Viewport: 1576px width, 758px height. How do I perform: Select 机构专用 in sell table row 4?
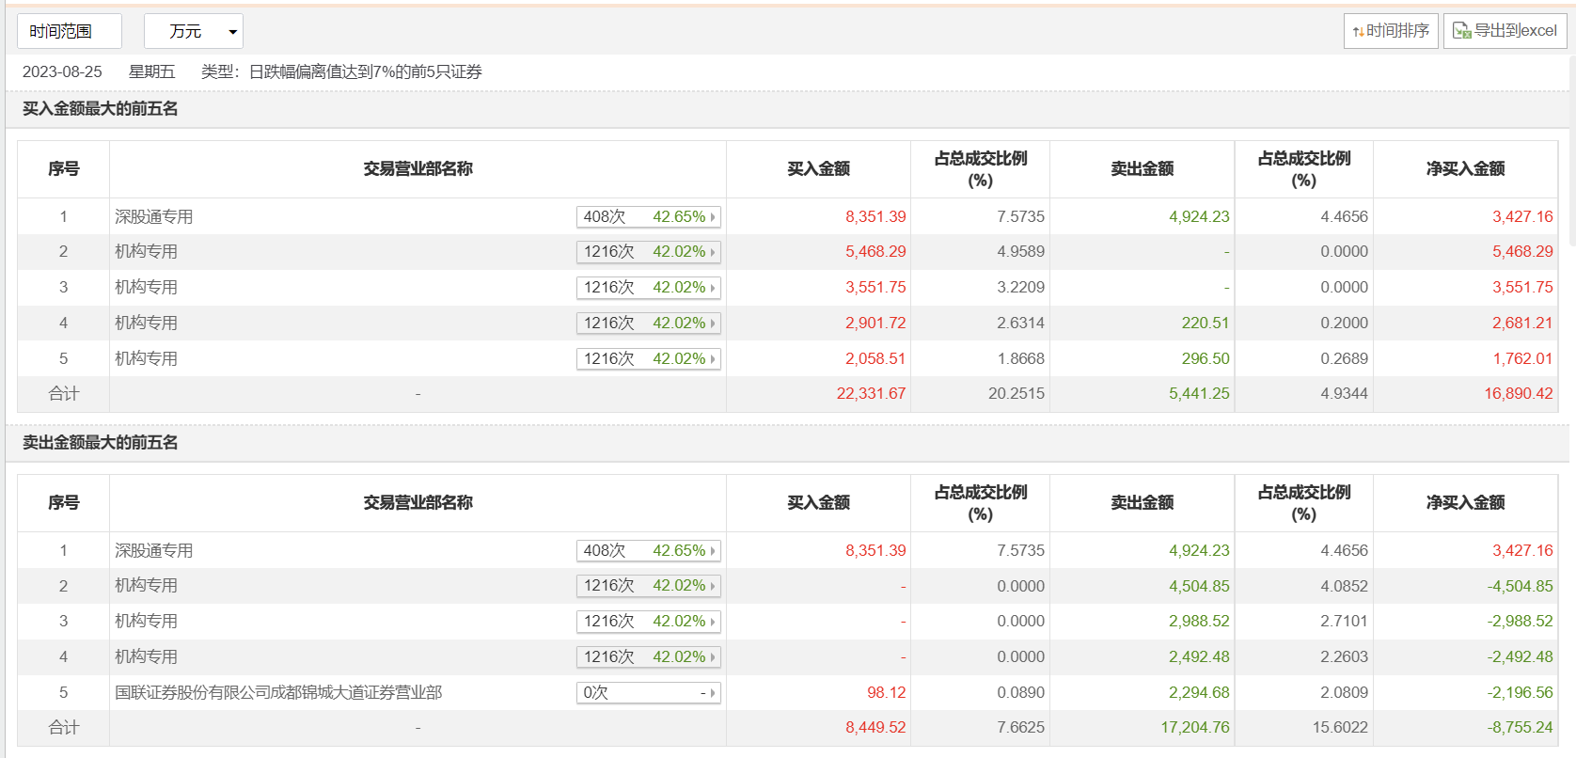click(147, 657)
